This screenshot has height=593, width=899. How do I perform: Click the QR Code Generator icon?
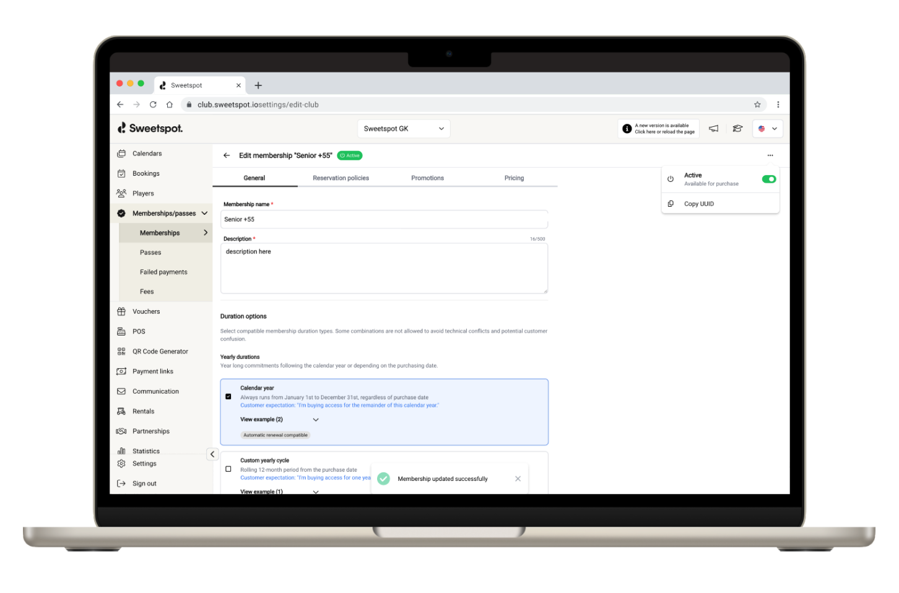(121, 351)
